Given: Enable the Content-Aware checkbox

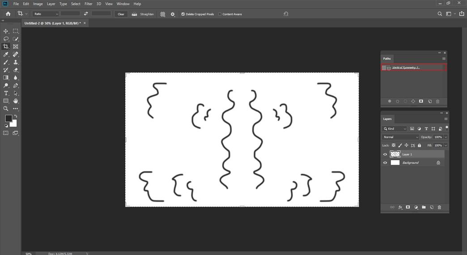Looking at the screenshot, I should coord(220,14).
